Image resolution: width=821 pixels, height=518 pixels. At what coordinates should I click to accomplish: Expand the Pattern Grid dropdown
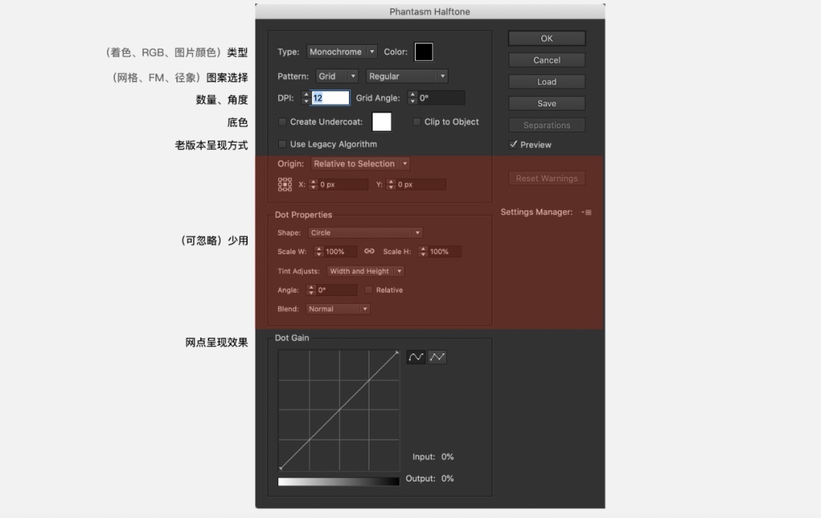pos(337,77)
